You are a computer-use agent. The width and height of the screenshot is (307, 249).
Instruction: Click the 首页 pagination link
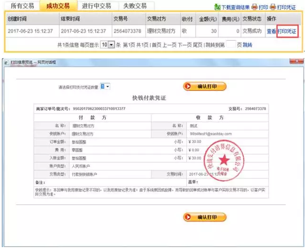(157, 45)
